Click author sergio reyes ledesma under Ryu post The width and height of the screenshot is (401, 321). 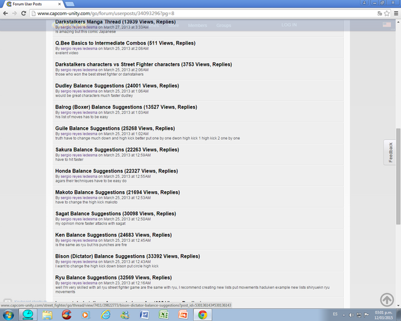[79, 283]
